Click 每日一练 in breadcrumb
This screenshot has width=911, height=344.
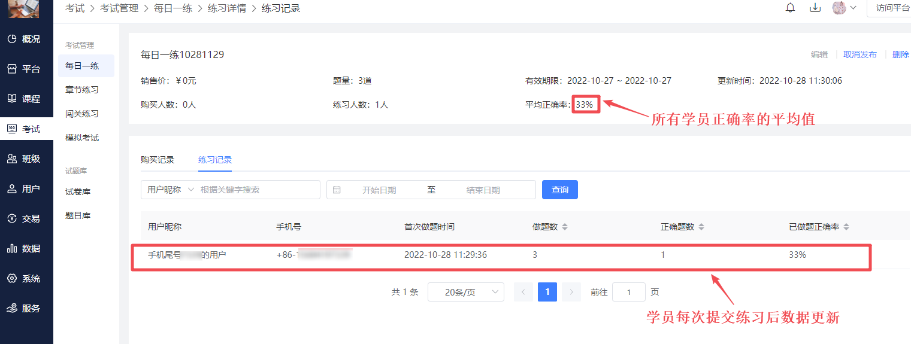pyautogui.click(x=173, y=8)
